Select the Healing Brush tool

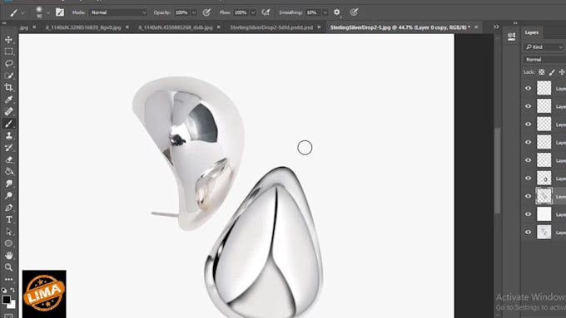(8, 111)
